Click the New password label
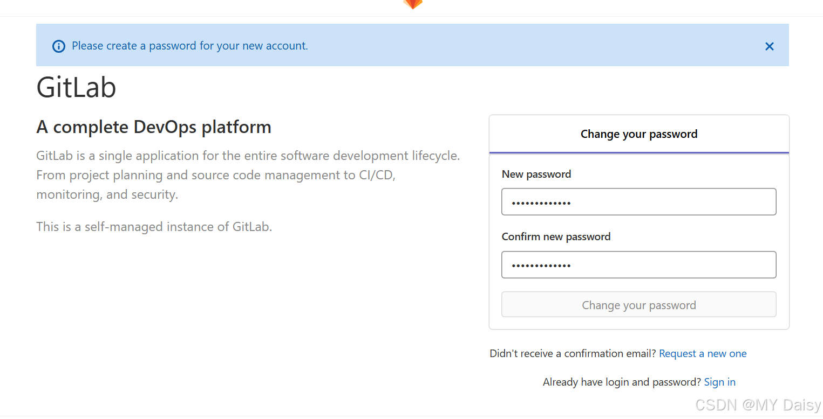 536,174
